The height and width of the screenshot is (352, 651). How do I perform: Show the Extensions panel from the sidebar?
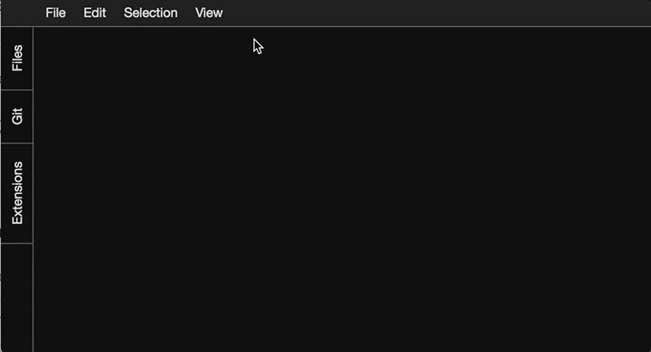pos(17,193)
